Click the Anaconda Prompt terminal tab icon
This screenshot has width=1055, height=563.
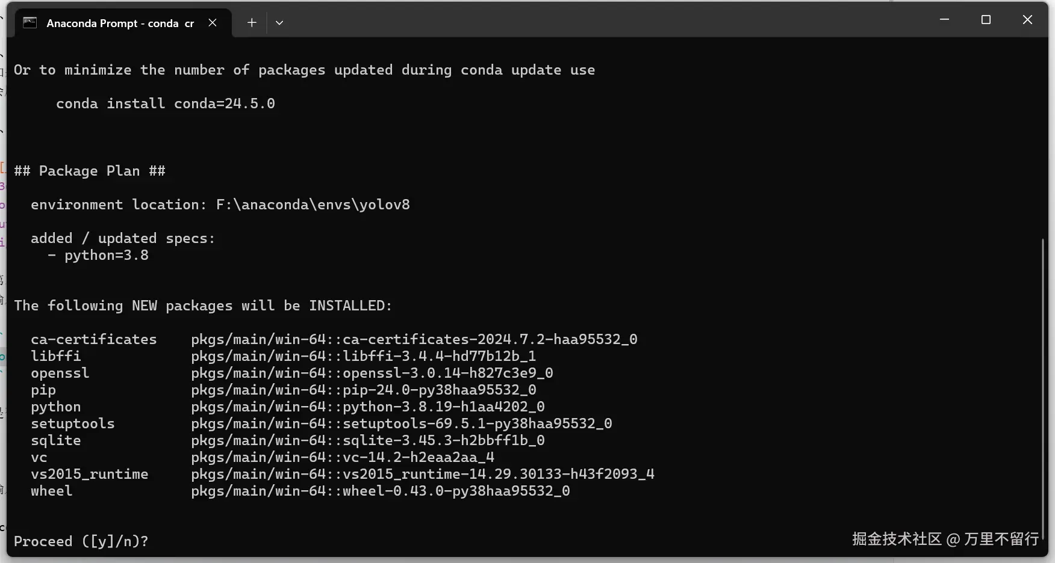(30, 23)
